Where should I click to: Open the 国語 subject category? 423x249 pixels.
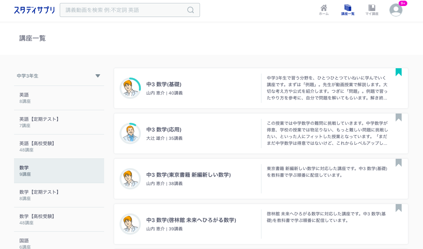point(59,243)
